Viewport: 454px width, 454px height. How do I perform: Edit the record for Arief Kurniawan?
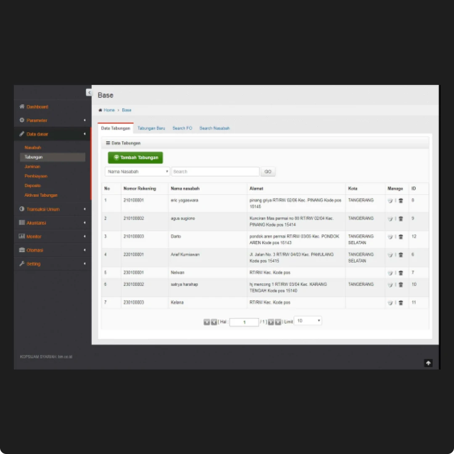coord(390,255)
